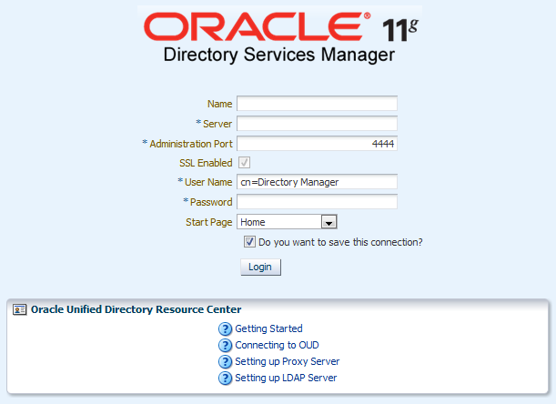Click the Resource Center panel icon
This screenshot has width=556, height=404.
coord(19,309)
